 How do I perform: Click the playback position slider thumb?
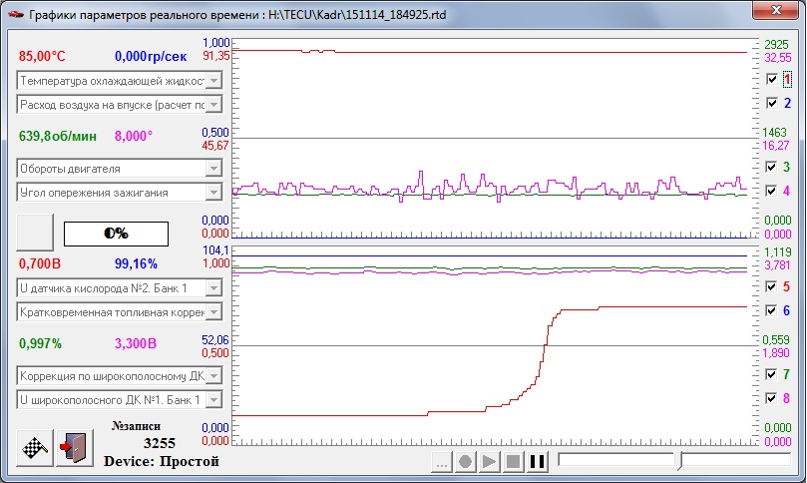pos(679,461)
